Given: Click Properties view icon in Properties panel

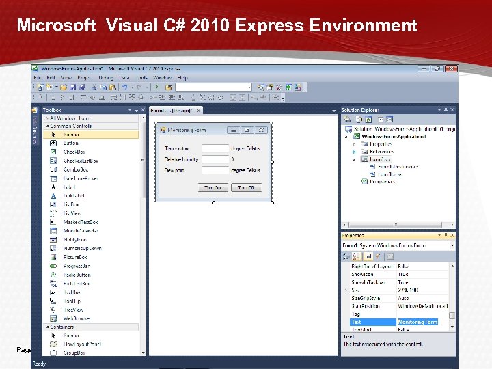Looking at the screenshot, I should point(368,256).
